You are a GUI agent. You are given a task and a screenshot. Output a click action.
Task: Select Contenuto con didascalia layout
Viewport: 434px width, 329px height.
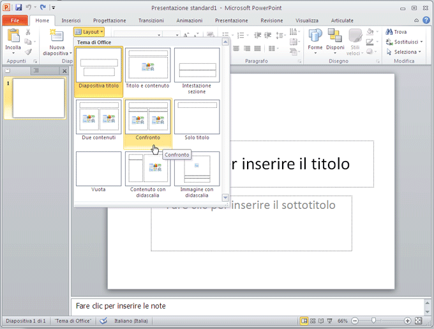(147, 174)
